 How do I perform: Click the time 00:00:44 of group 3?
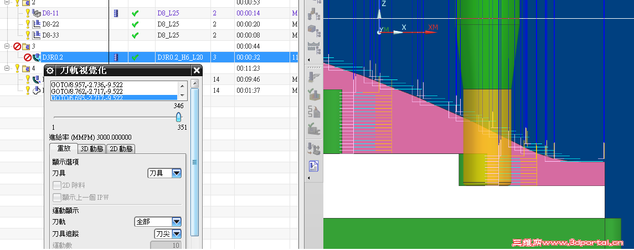tap(248, 46)
